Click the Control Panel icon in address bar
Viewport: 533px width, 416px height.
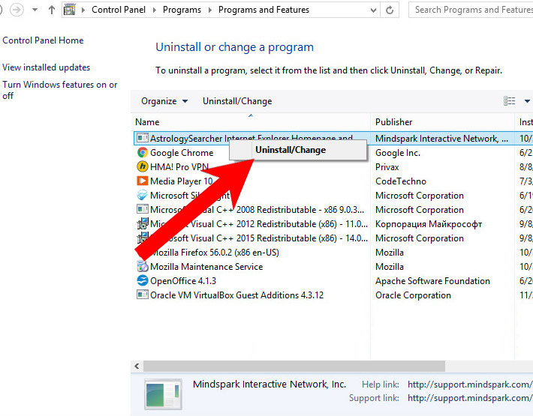tap(69, 10)
